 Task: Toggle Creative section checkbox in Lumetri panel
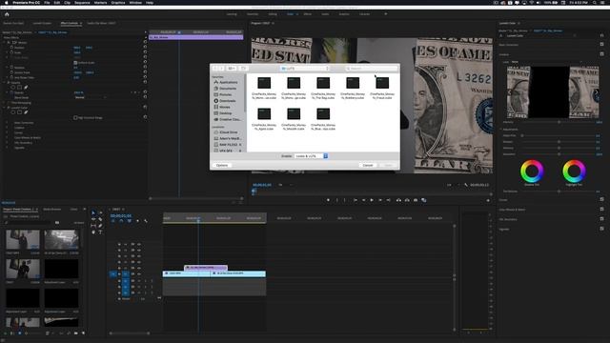click(x=601, y=54)
